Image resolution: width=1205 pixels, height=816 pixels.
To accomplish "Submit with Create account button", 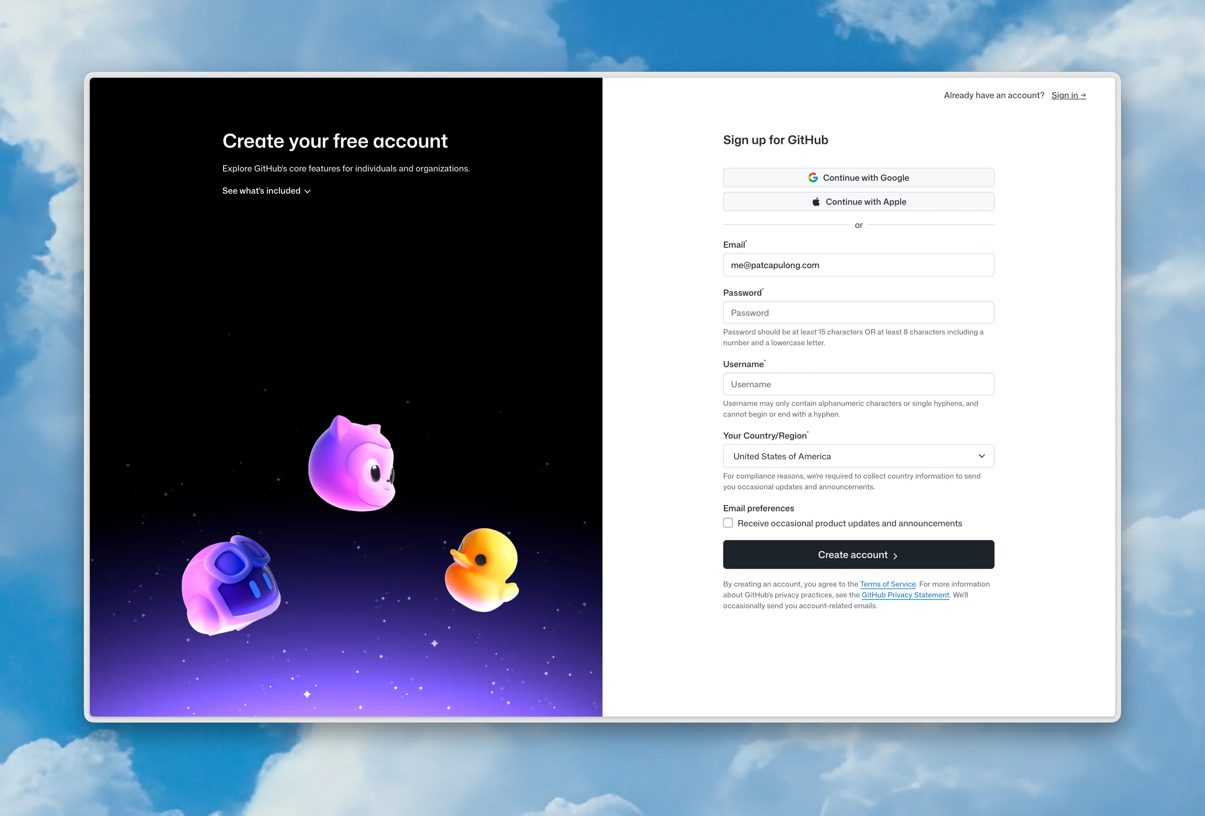I will 859,555.
